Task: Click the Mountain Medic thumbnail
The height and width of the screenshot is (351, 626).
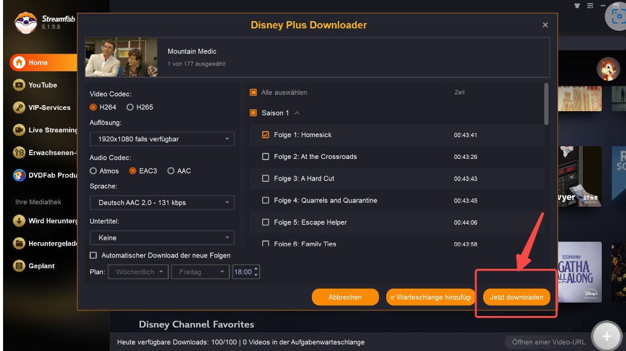Action: pos(121,57)
